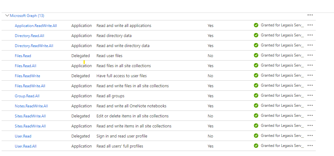Open the Notes.ReadWrite.All permission link
334x156 pixels.
pos(31,106)
